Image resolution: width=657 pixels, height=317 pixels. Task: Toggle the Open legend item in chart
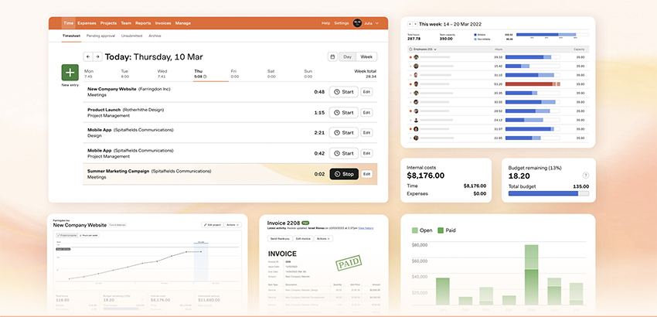(x=422, y=230)
